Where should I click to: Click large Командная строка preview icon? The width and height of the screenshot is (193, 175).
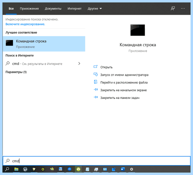point(138,30)
